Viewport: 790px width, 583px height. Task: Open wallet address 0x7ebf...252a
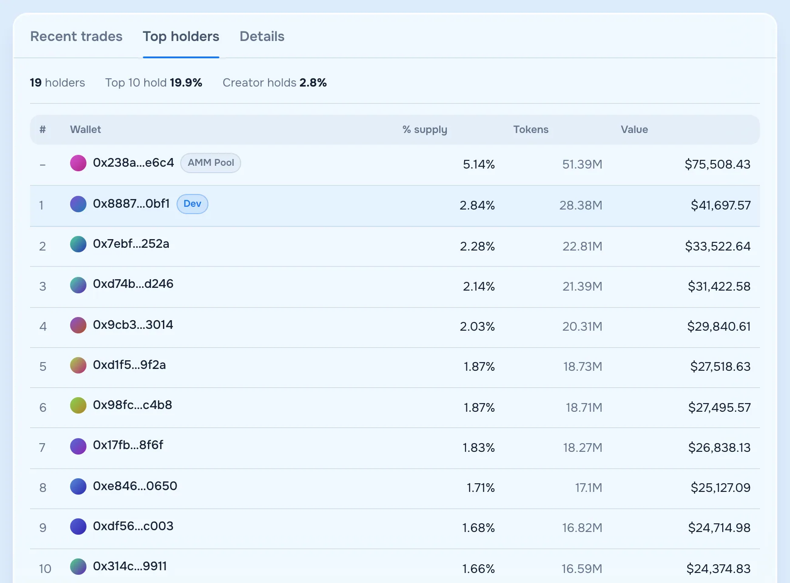(x=131, y=244)
